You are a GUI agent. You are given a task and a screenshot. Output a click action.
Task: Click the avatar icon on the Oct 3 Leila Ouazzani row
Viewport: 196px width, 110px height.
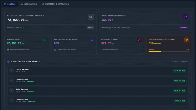click(x=11, y=81)
